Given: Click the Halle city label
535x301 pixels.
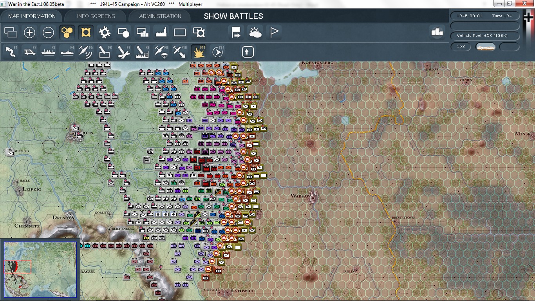Looking at the screenshot, I should [24, 181].
